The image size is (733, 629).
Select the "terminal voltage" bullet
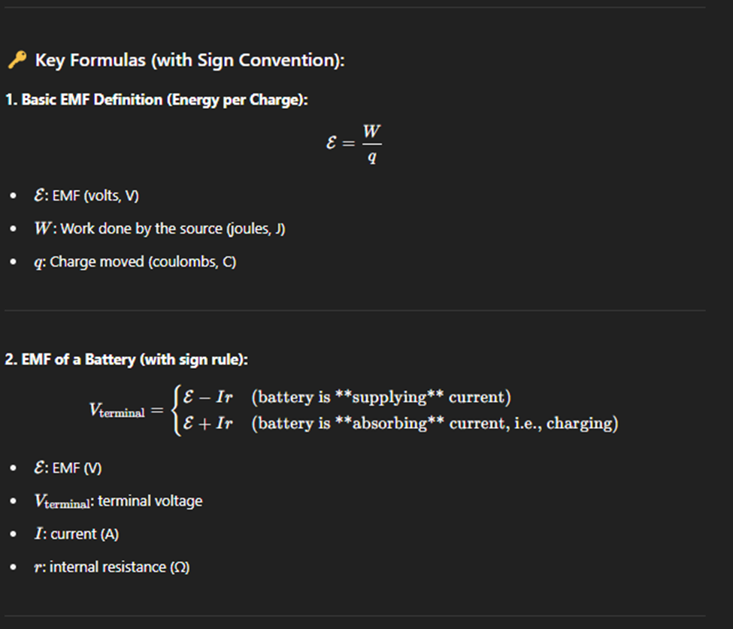[150, 500]
